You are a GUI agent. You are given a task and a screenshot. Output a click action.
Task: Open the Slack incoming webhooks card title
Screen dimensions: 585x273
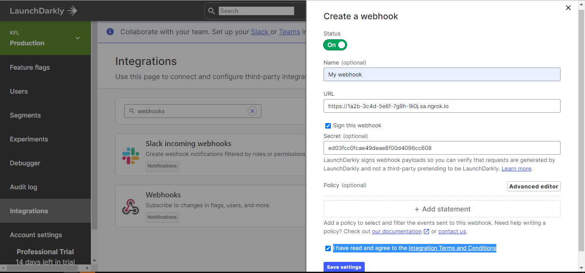coord(189,144)
